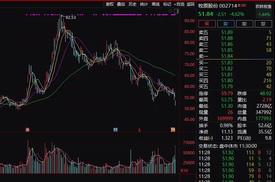Select the 画线 drawing tool menu

click(156, 4)
